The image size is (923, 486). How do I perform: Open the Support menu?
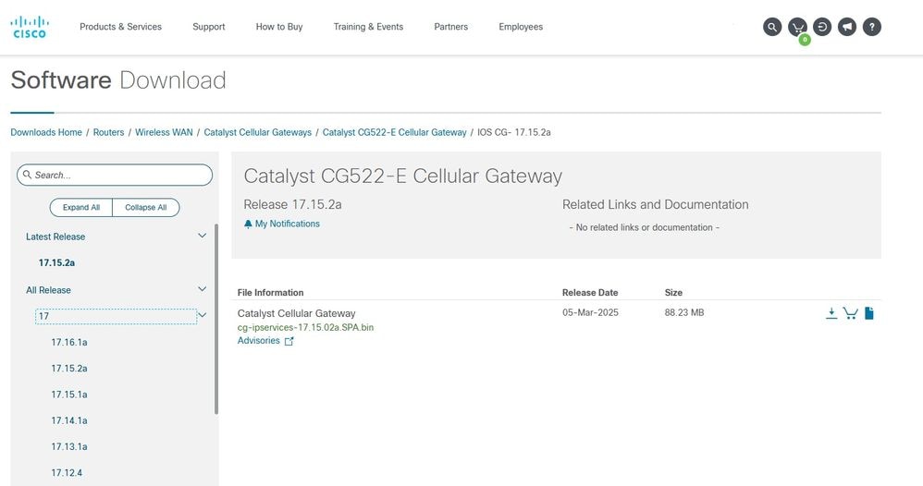pos(209,27)
